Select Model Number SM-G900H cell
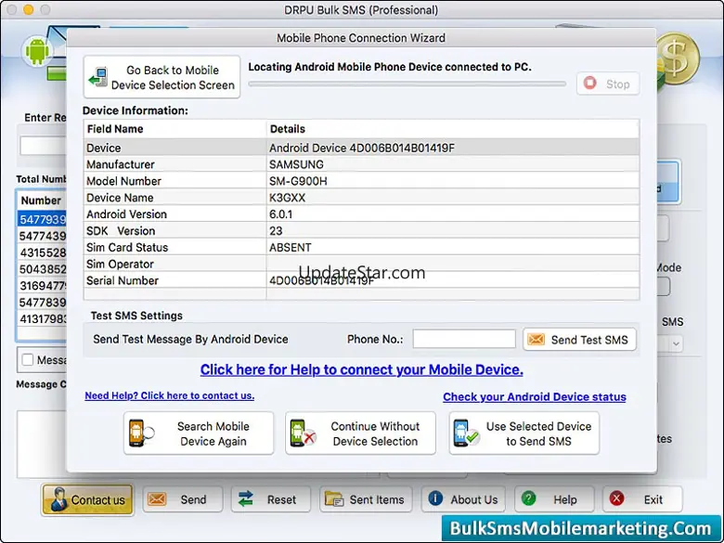724x543 pixels. pos(453,181)
